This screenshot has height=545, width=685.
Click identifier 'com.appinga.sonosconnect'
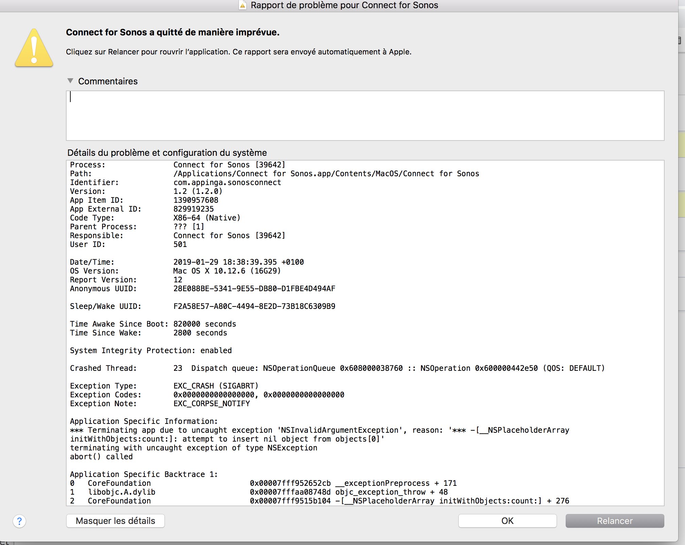click(227, 182)
